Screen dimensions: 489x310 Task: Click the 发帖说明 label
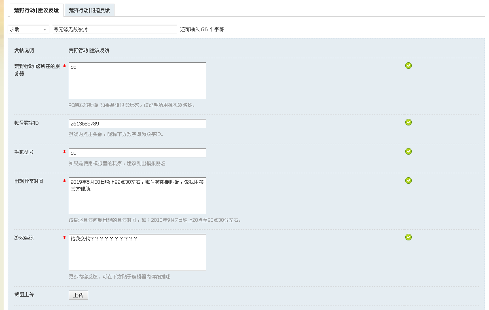[x=24, y=51]
